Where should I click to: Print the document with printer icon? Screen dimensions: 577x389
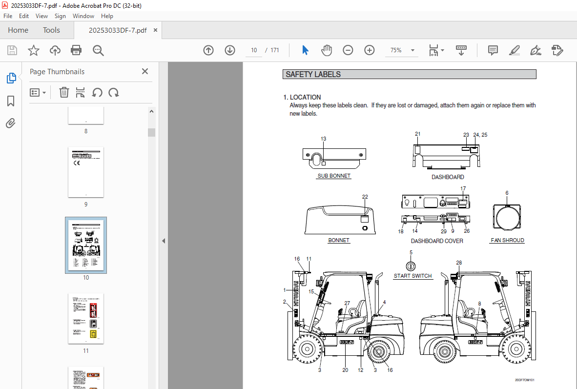tap(76, 50)
